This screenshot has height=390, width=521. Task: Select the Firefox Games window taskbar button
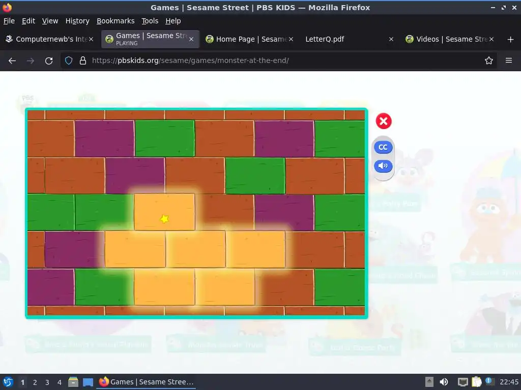pos(146,382)
